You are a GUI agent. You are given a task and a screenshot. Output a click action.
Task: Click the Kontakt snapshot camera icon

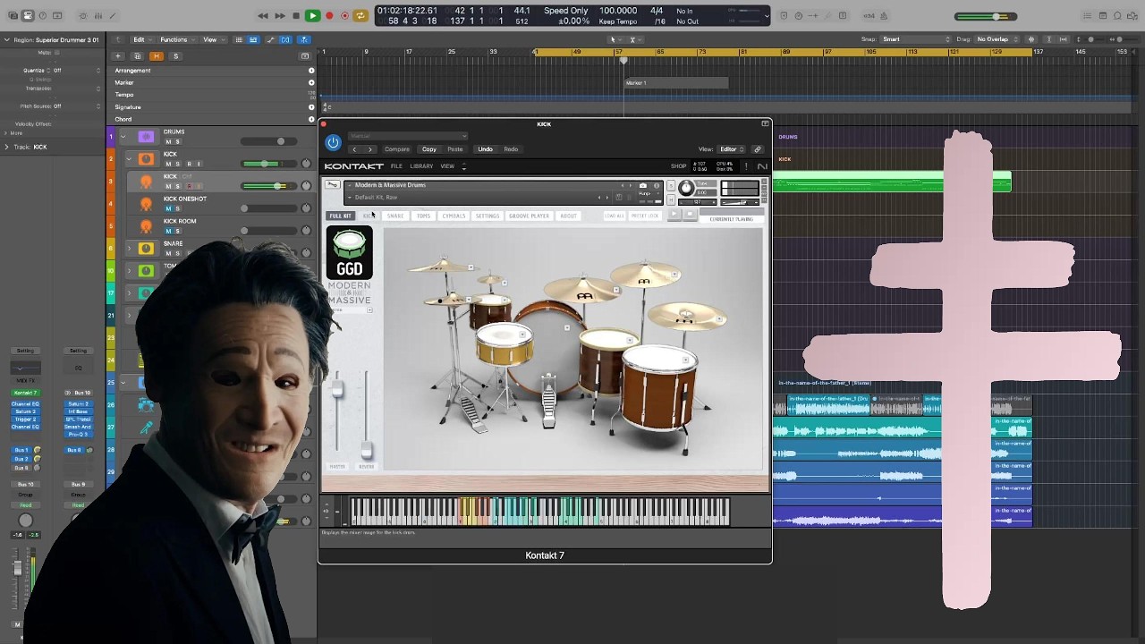point(643,185)
